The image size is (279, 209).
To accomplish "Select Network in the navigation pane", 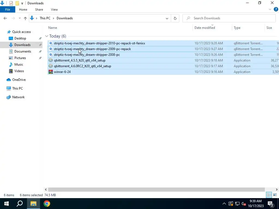I will [18, 97].
